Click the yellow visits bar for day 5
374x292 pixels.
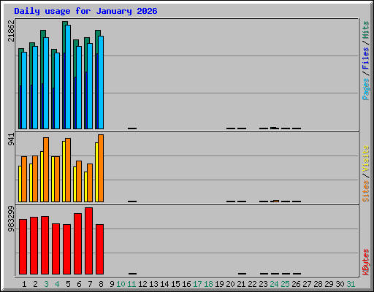64,172
